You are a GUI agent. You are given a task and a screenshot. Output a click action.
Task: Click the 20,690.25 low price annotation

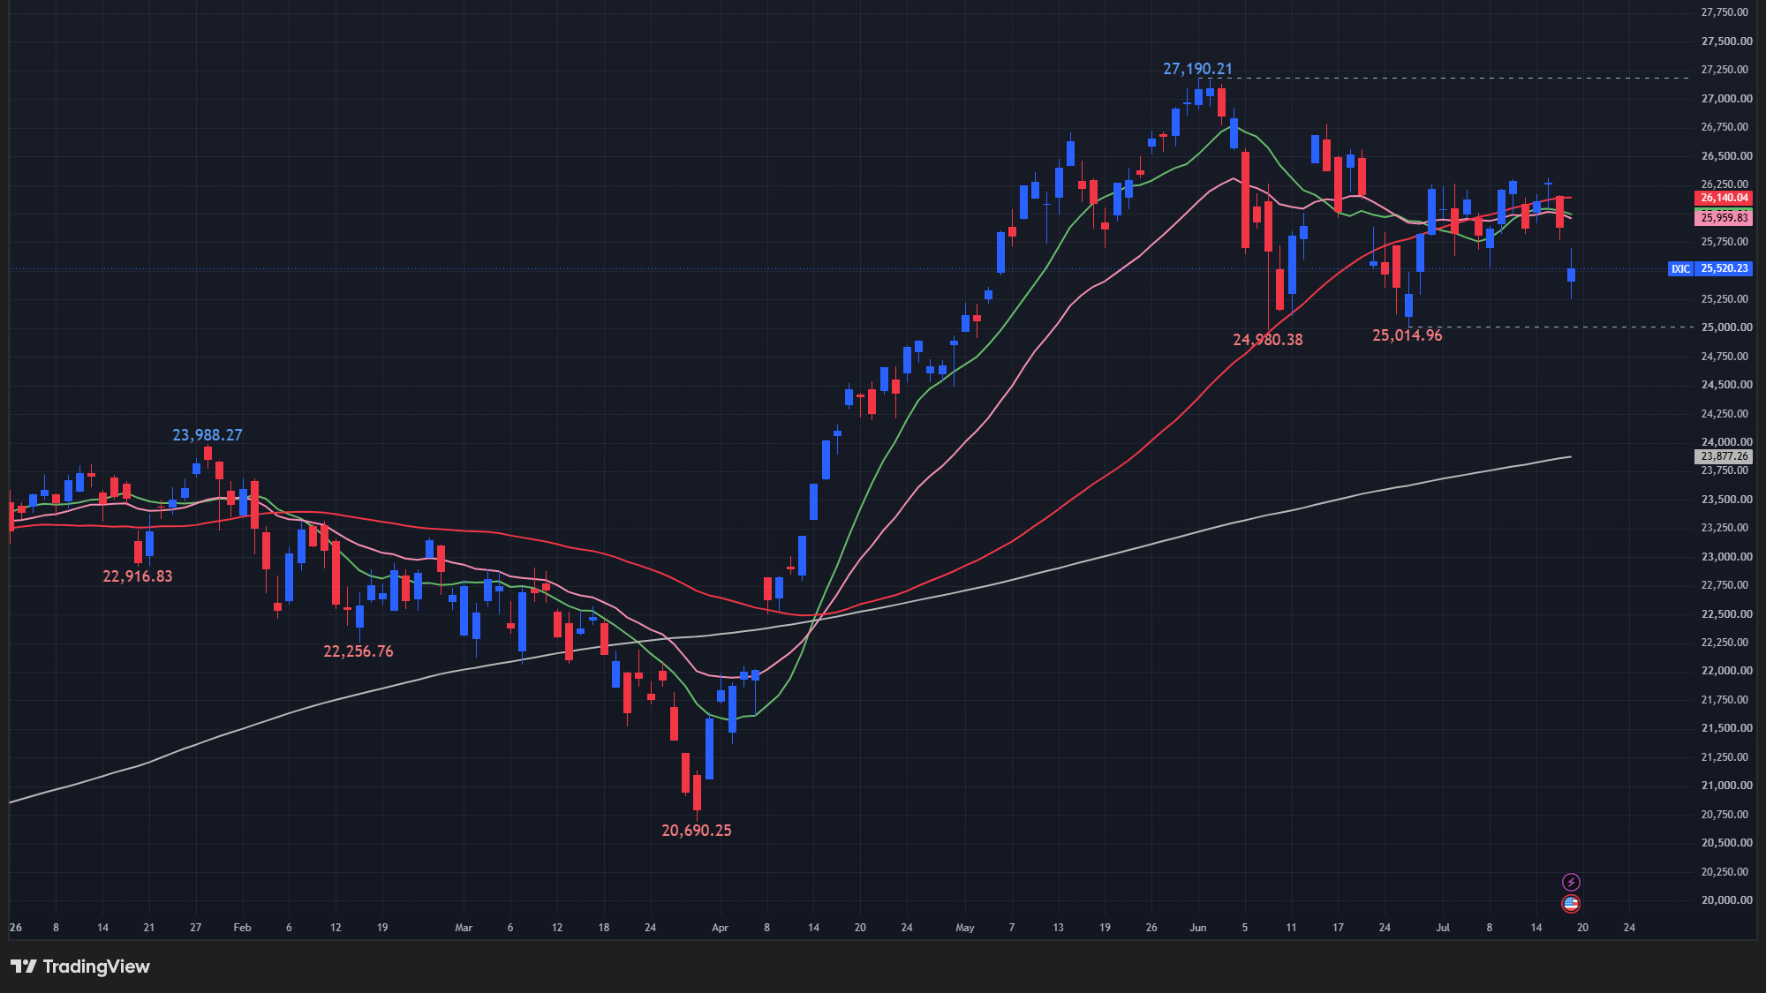point(697,831)
